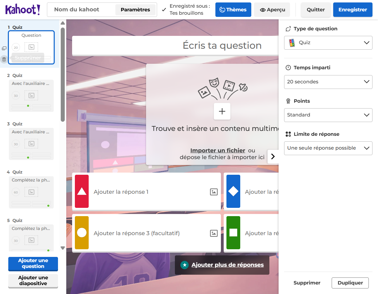Image resolution: width=378 pixels, height=294 pixels.
Task: Click the image placeholder in slide 4 thumbnail
Action: click(31, 192)
